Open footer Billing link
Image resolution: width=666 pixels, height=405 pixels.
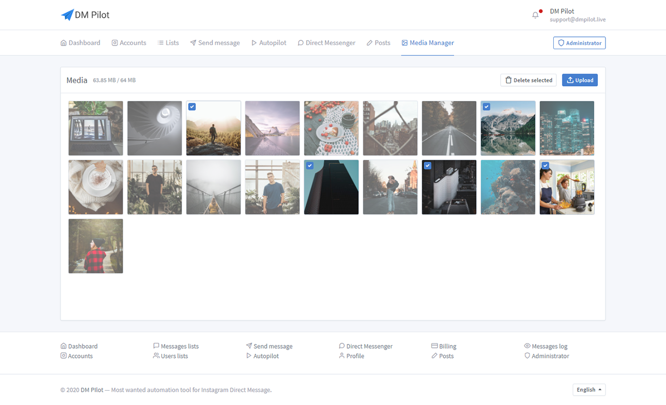[x=444, y=346]
